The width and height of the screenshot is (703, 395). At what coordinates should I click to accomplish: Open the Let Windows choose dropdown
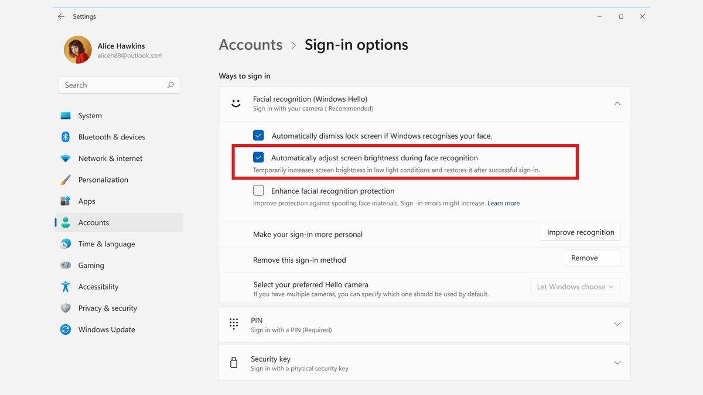tap(575, 287)
